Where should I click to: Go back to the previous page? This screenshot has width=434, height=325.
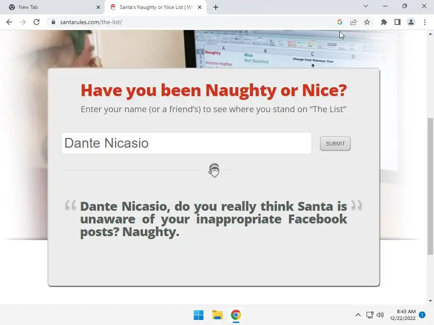click(9, 22)
